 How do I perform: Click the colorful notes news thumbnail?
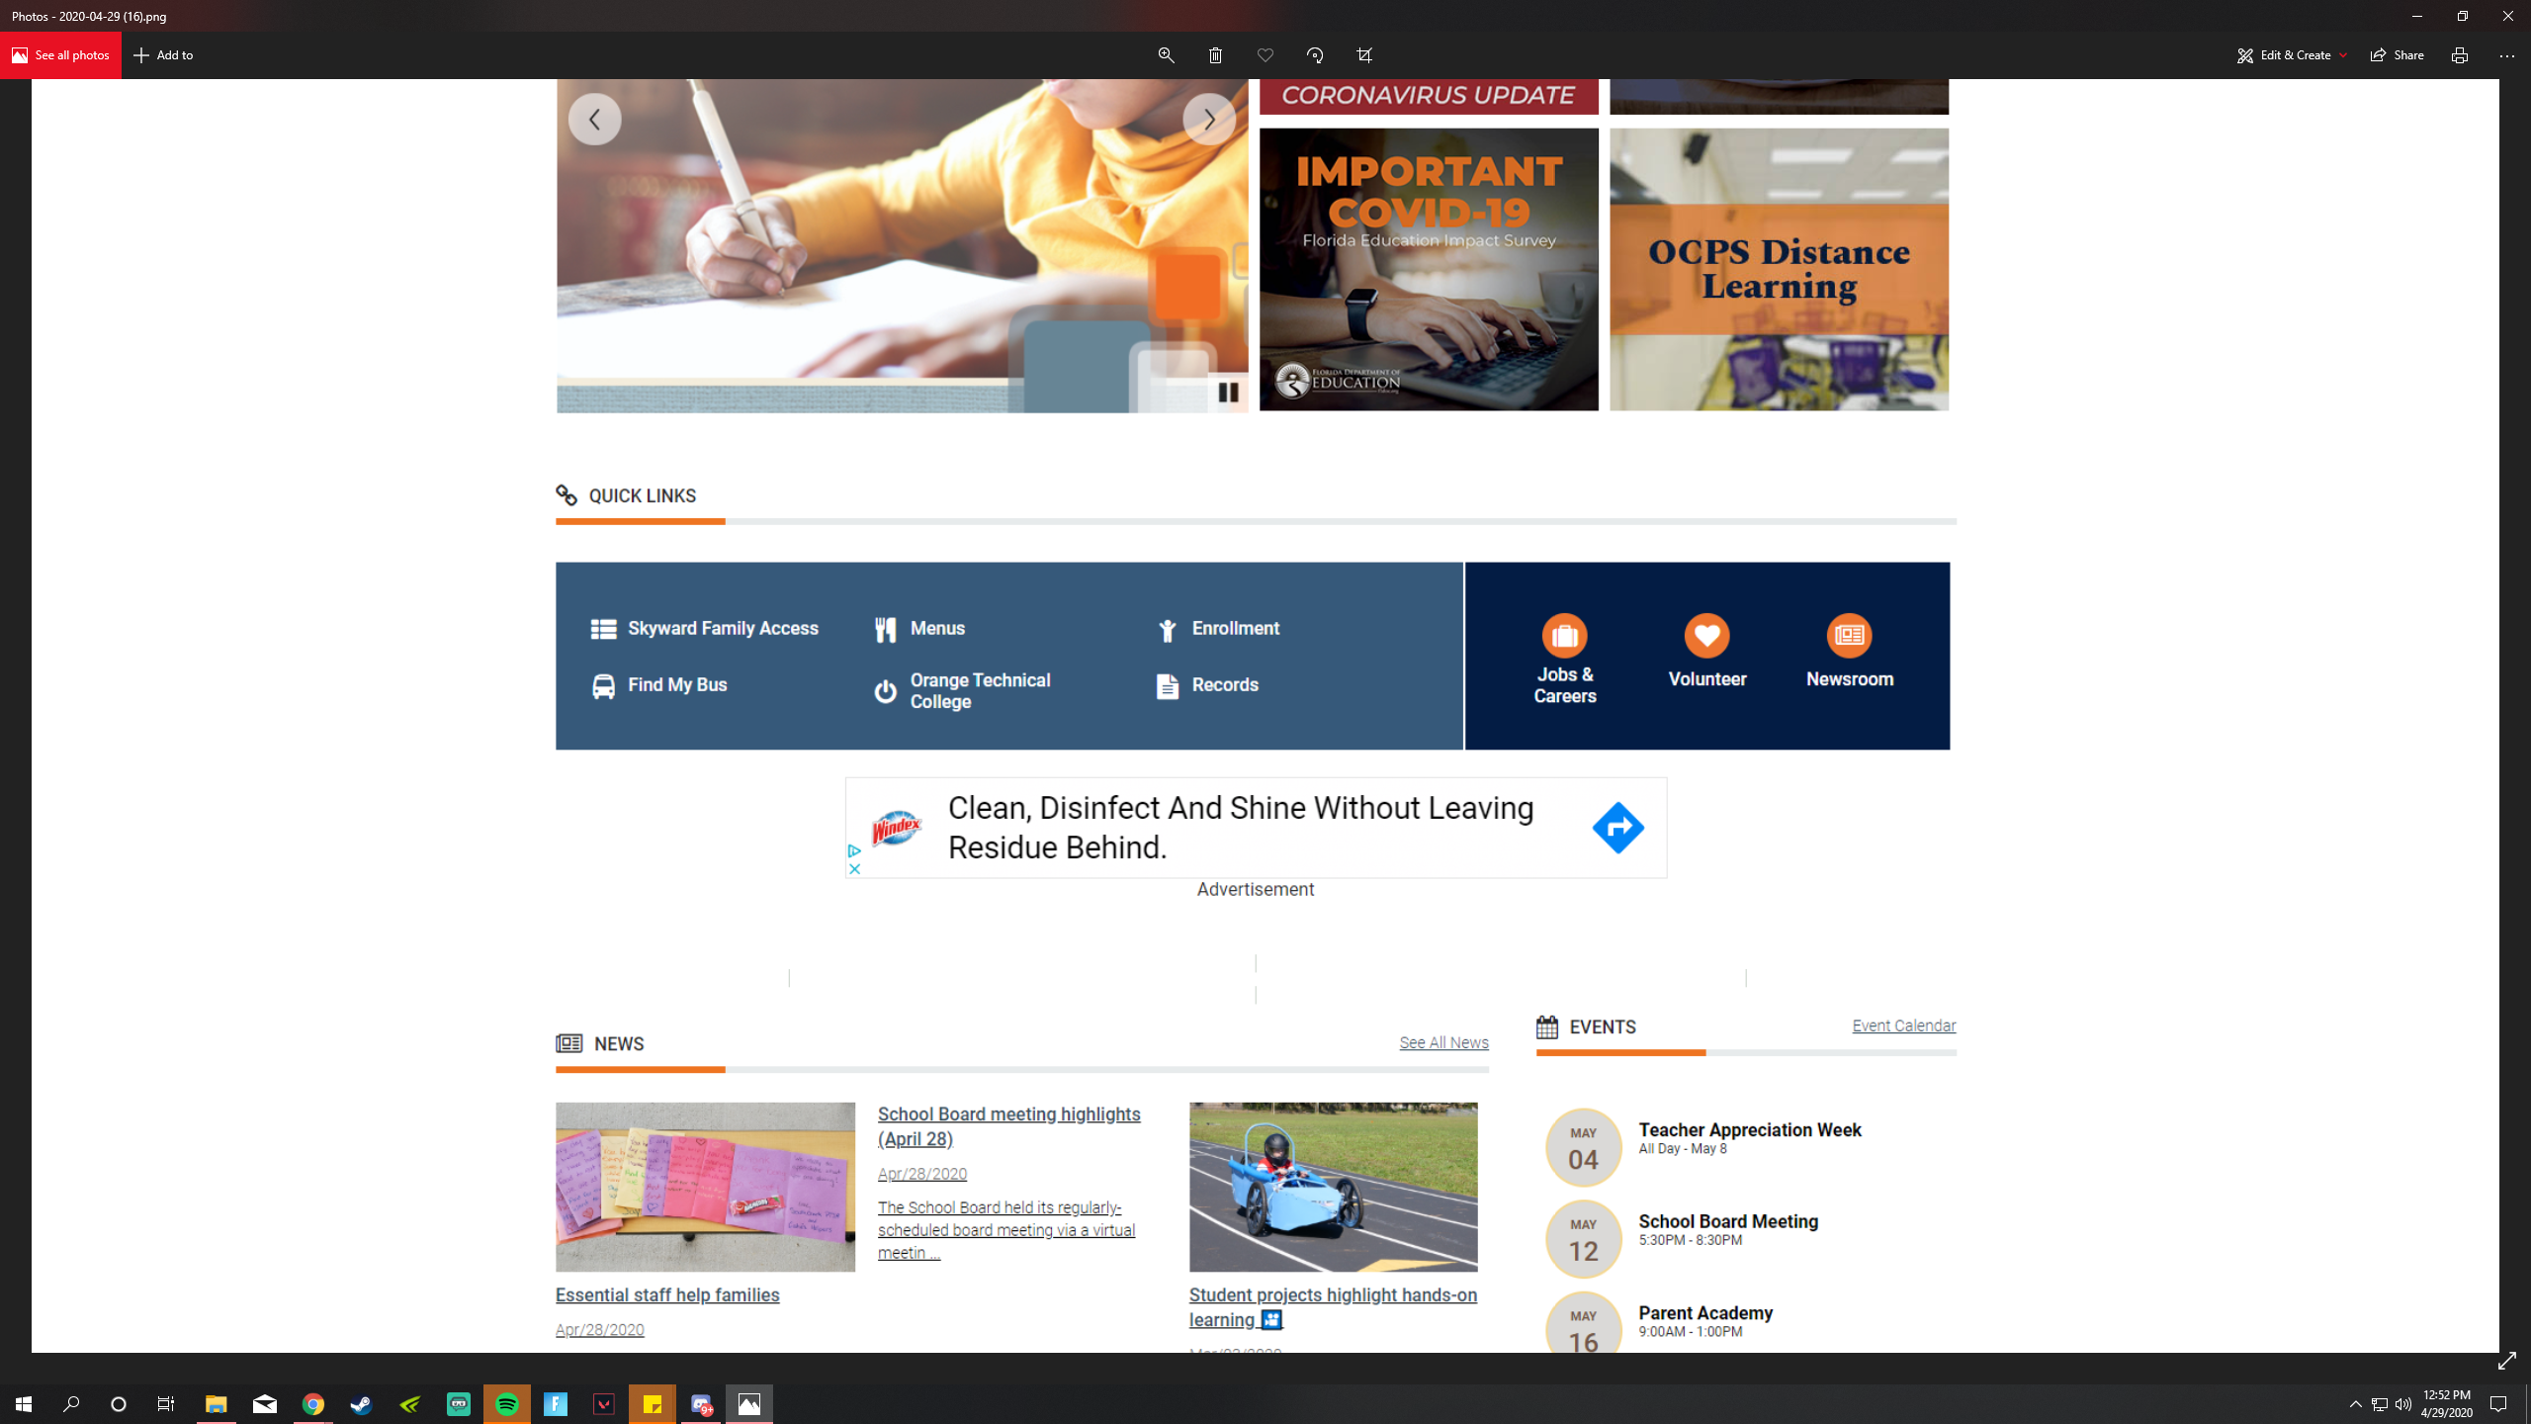point(705,1188)
